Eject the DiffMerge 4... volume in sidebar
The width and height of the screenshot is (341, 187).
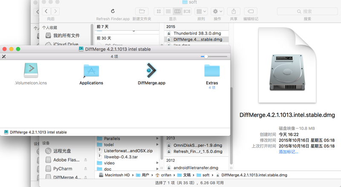(x=86, y=177)
